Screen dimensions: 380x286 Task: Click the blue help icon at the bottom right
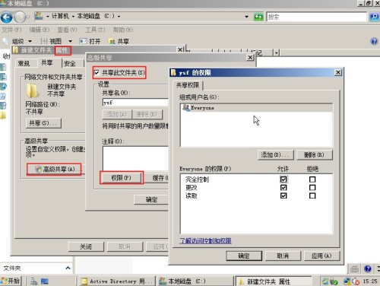[368, 269]
